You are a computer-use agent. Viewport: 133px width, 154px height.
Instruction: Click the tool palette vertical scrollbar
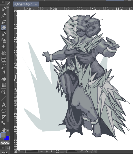point(8,66)
